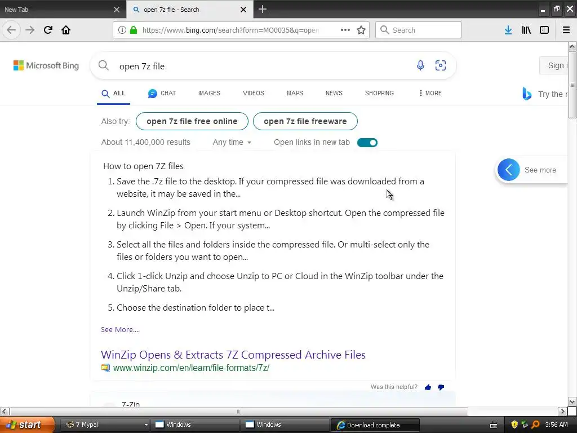Click the orange magnifier tray icon
577x433 pixels.
point(535,425)
